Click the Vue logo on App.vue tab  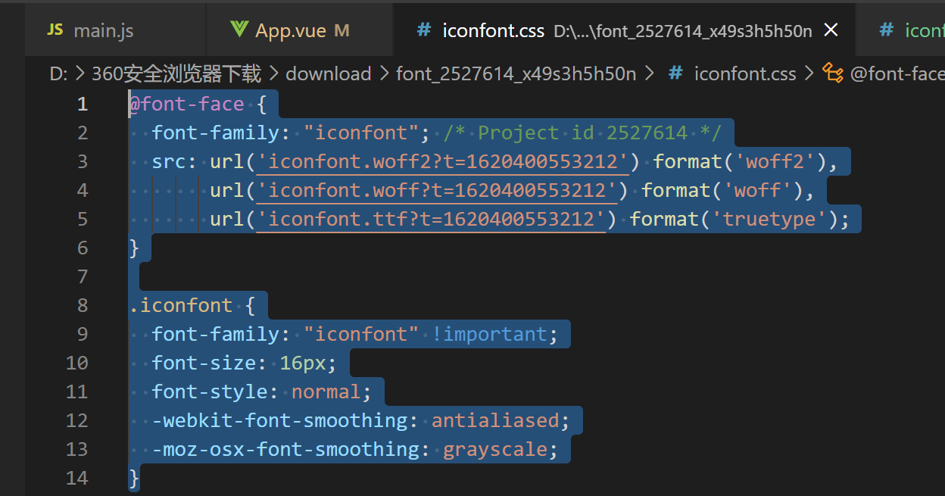[x=240, y=30]
